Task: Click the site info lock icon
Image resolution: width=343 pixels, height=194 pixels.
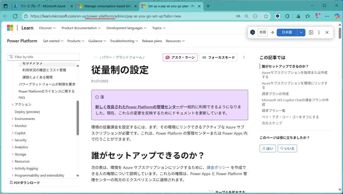Action: point(26,16)
